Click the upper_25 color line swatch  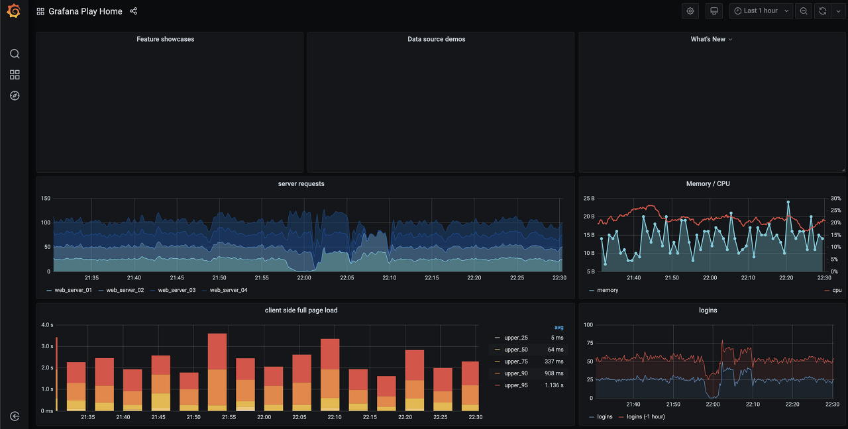498,338
